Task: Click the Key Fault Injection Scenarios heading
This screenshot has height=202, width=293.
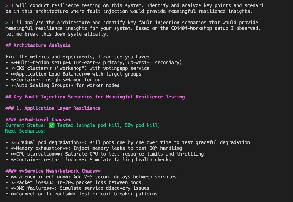Action: pos(95,97)
